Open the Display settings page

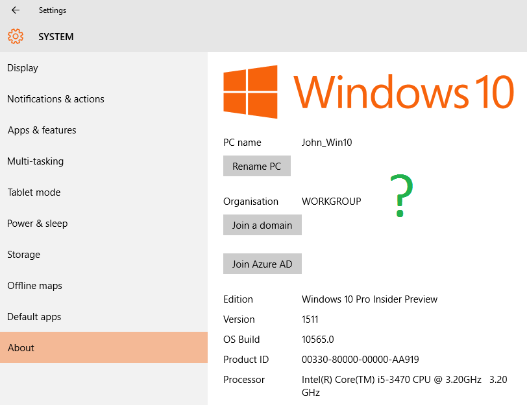23,68
